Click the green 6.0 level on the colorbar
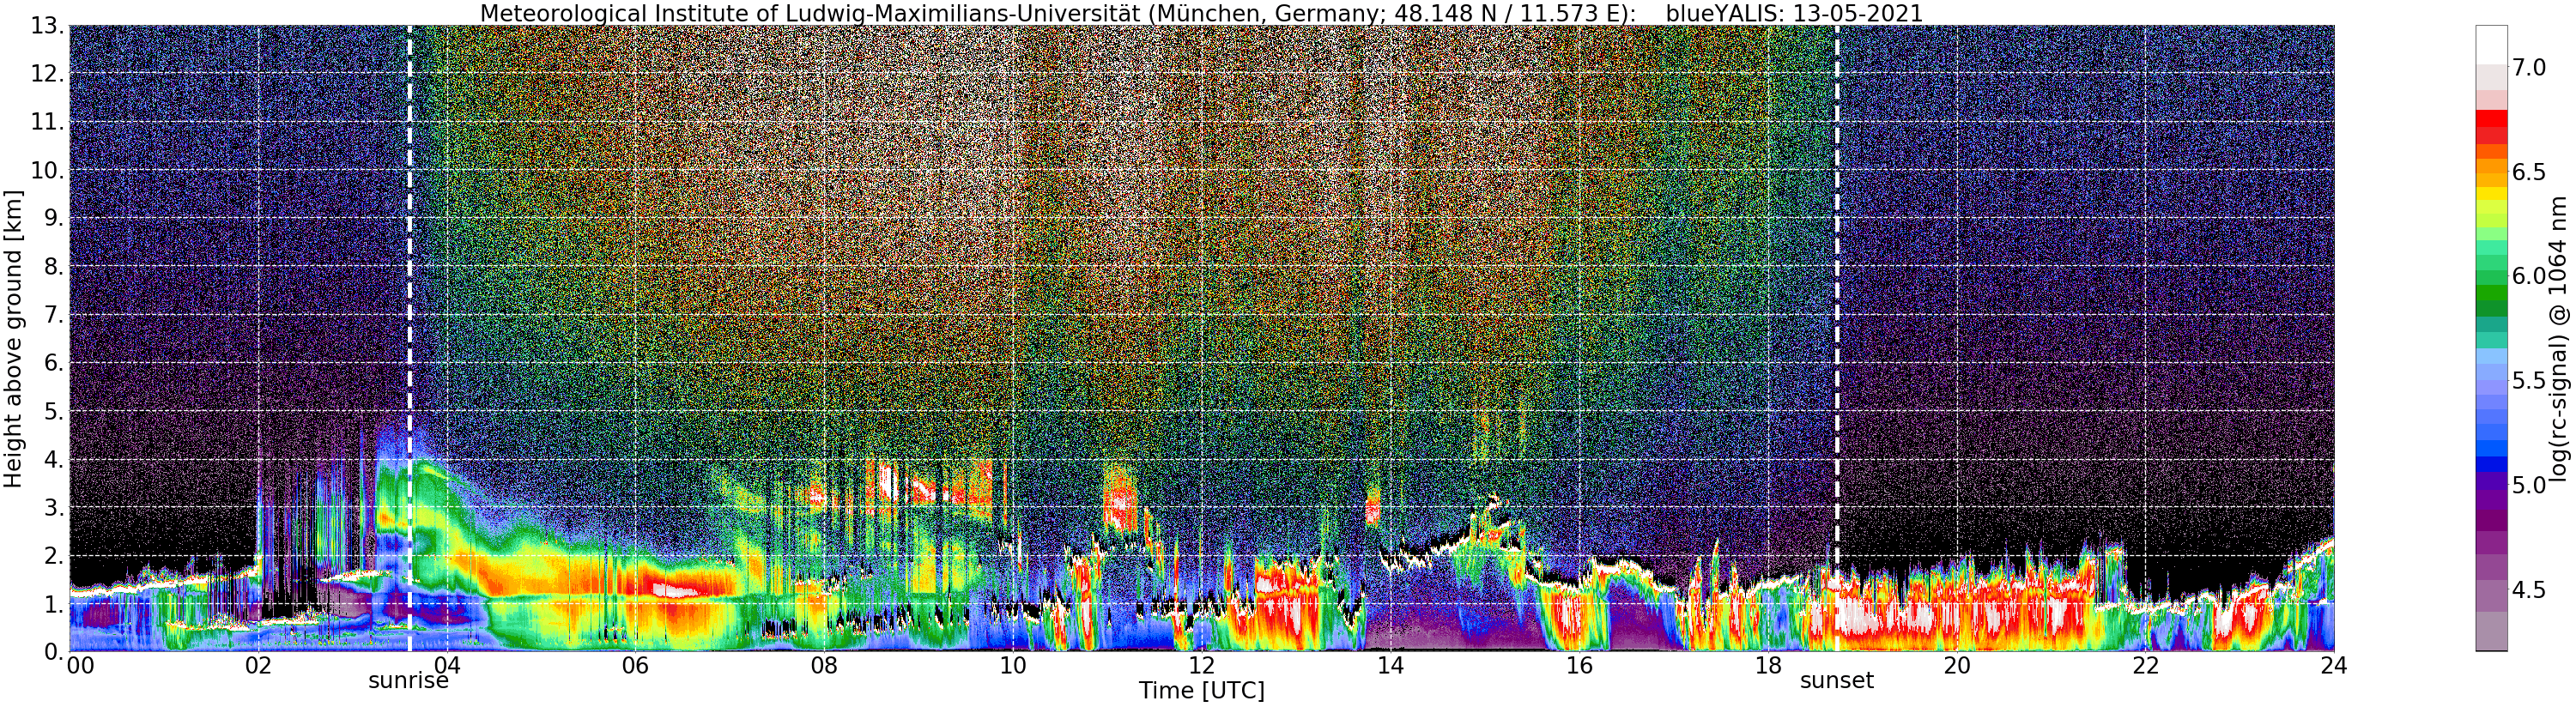This screenshot has height=707, width=2576. 2491,276
